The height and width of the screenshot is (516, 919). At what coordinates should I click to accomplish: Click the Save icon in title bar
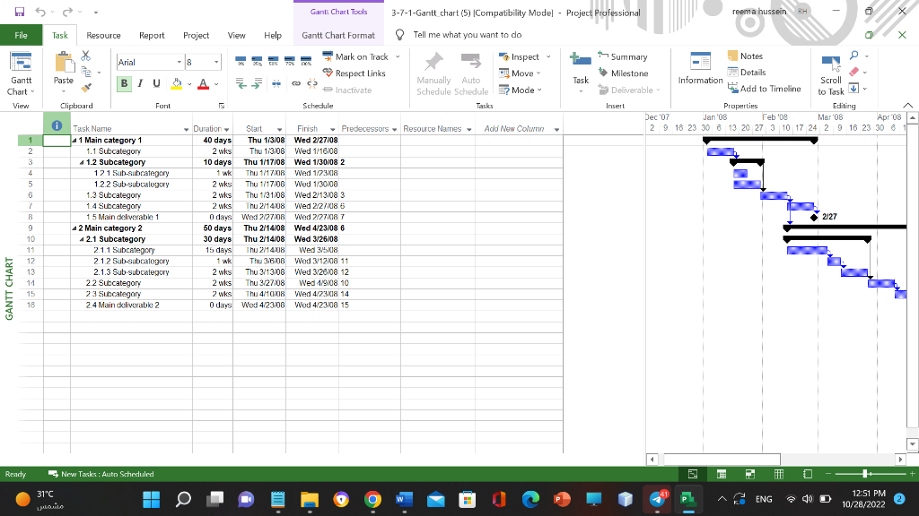click(x=20, y=12)
